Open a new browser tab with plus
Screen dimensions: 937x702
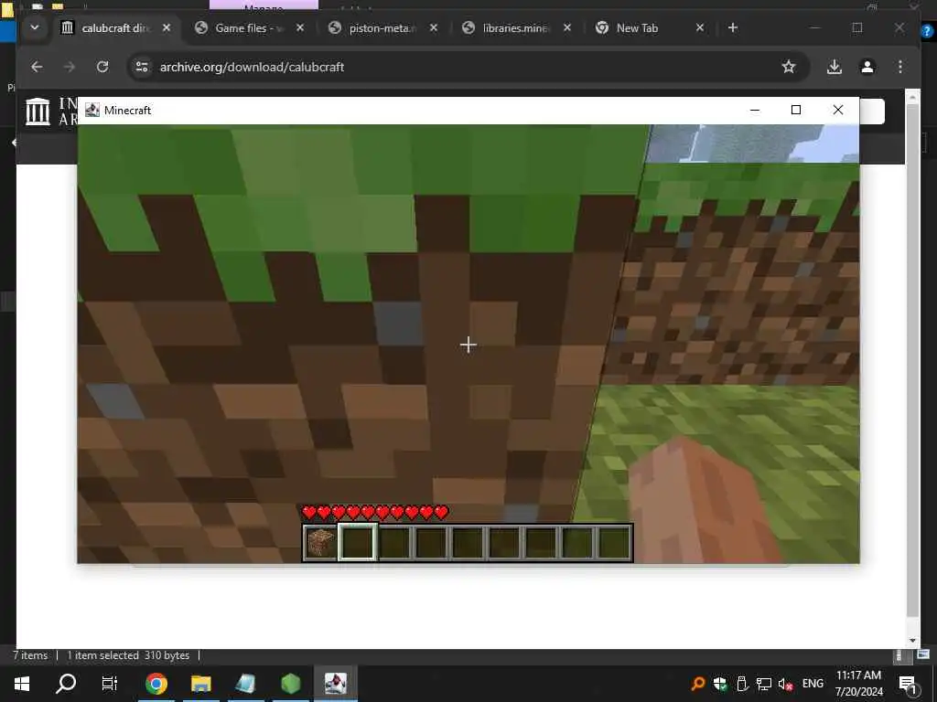733,27
